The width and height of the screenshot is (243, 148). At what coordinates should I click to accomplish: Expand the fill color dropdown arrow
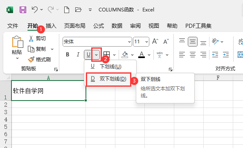[132, 55]
